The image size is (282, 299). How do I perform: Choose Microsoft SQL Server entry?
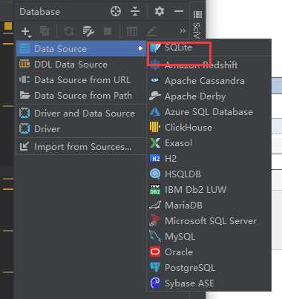pyautogui.click(x=209, y=221)
